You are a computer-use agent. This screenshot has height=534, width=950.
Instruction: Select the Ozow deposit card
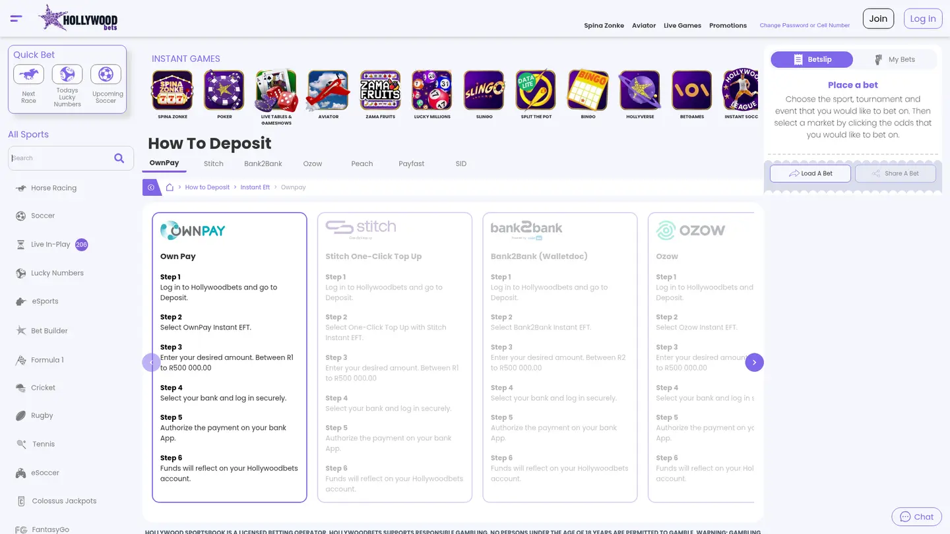coord(701,357)
